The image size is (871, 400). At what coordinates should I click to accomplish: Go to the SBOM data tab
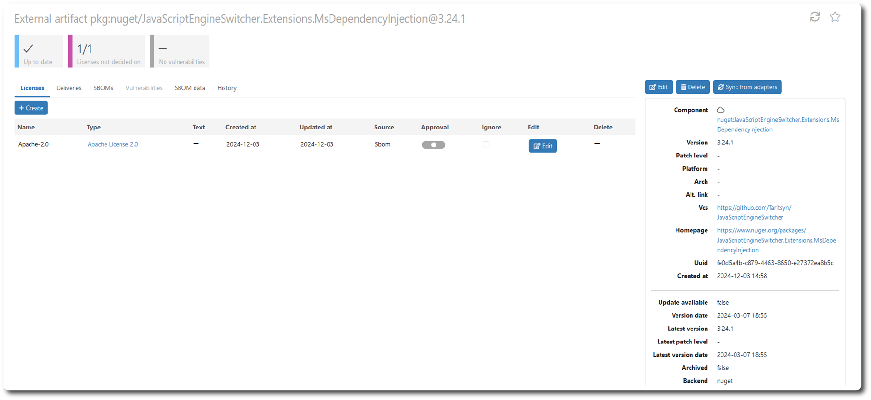pyautogui.click(x=190, y=88)
